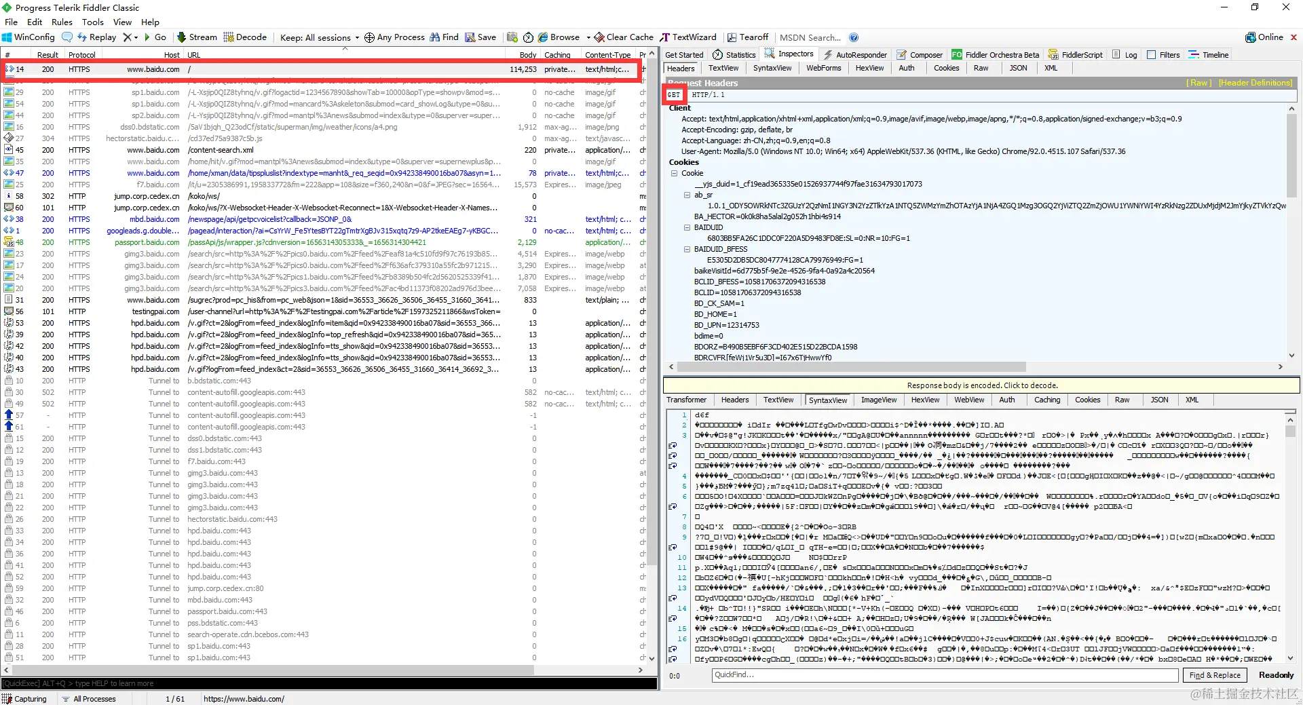Open the File menu
This screenshot has width=1303, height=705.
coord(11,22)
